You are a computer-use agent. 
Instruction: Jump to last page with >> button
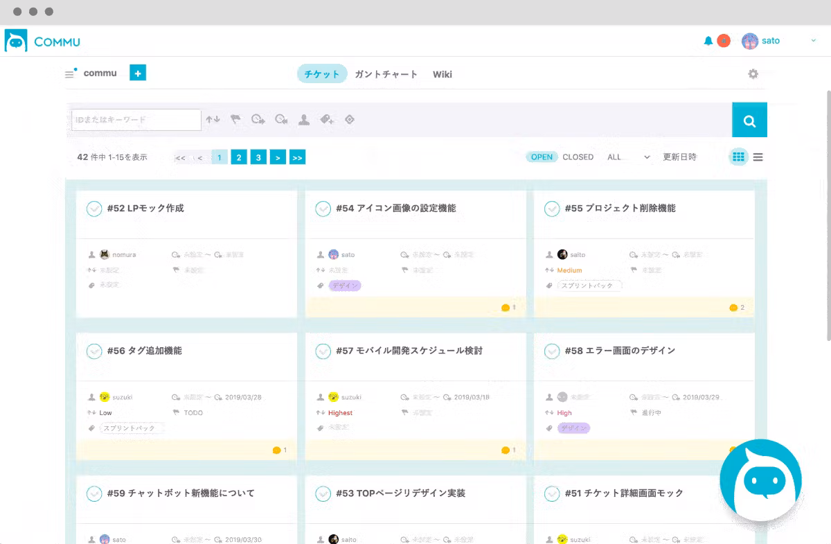(297, 157)
